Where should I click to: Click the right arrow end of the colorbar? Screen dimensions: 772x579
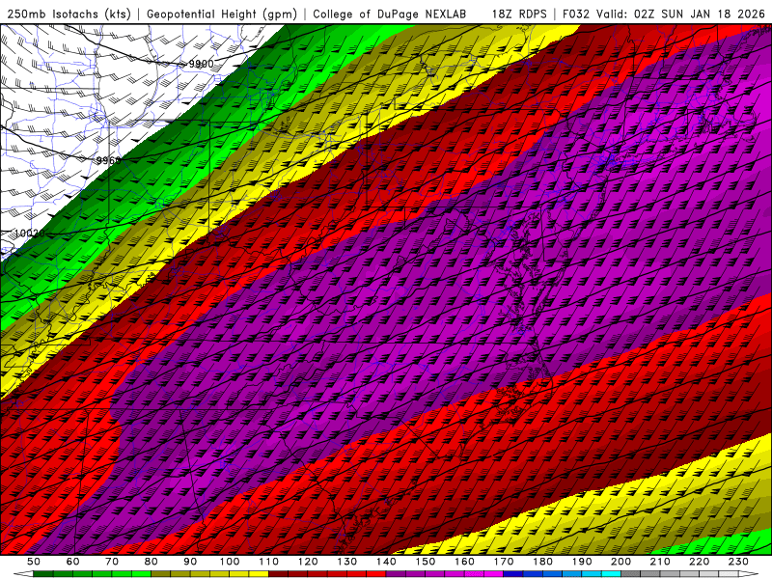click(x=749, y=573)
